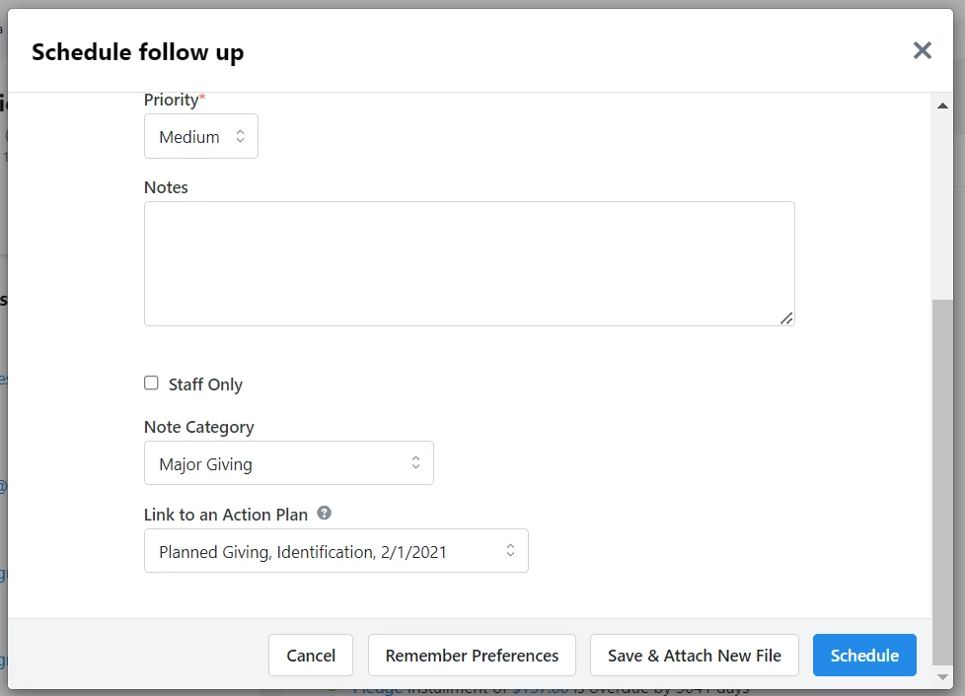The width and height of the screenshot is (965, 696).
Task: Click Cancel to discard the follow up
Action: point(310,655)
